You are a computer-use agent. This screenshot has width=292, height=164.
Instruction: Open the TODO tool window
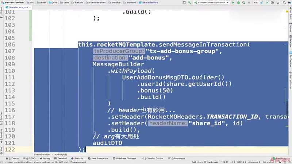[x=30, y=159]
